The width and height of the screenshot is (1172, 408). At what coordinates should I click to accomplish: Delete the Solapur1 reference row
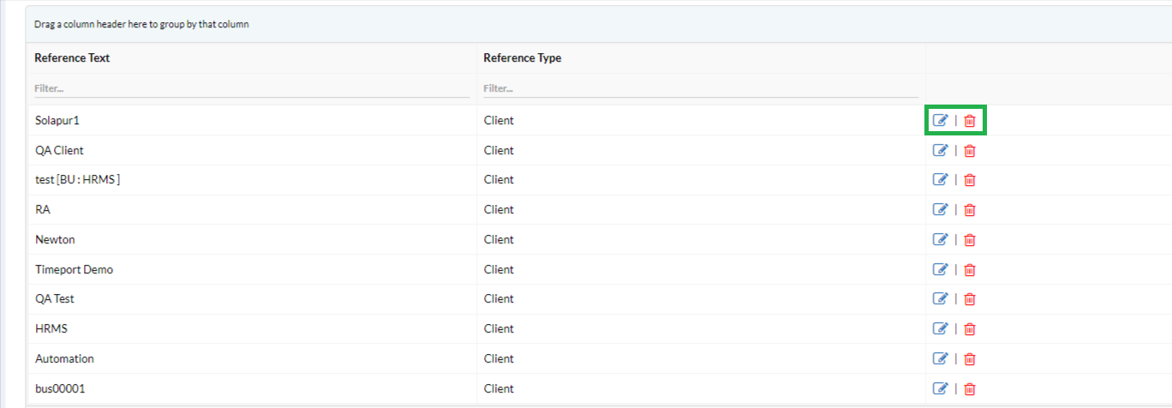[x=970, y=121]
